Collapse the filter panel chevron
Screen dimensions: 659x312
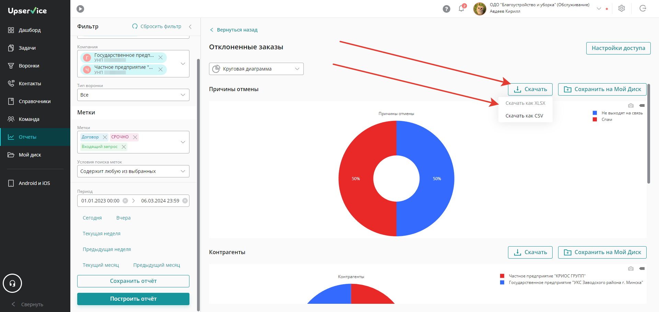pyautogui.click(x=190, y=26)
